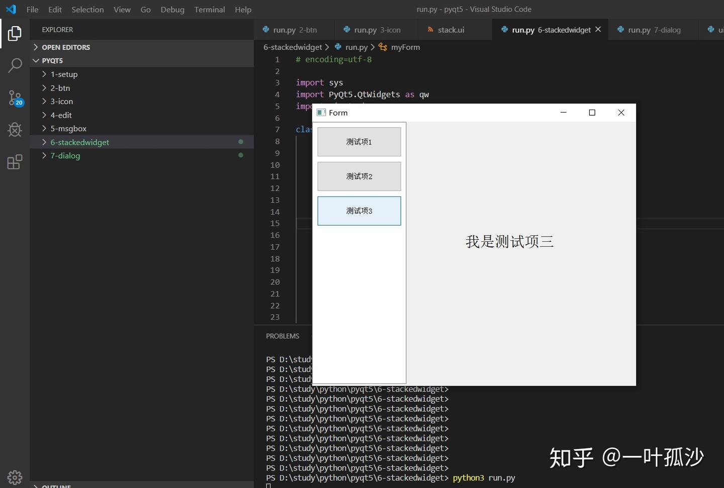The image size is (724, 488).
Task: Open the Terminal menu
Action: point(209,9)
